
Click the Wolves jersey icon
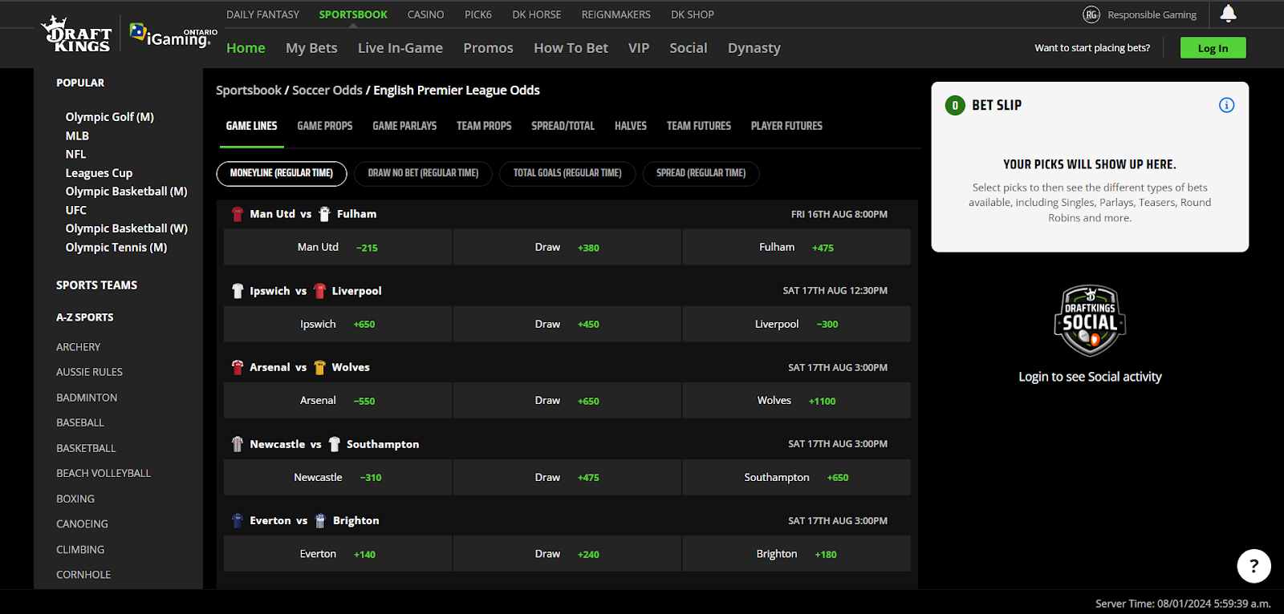319,367
